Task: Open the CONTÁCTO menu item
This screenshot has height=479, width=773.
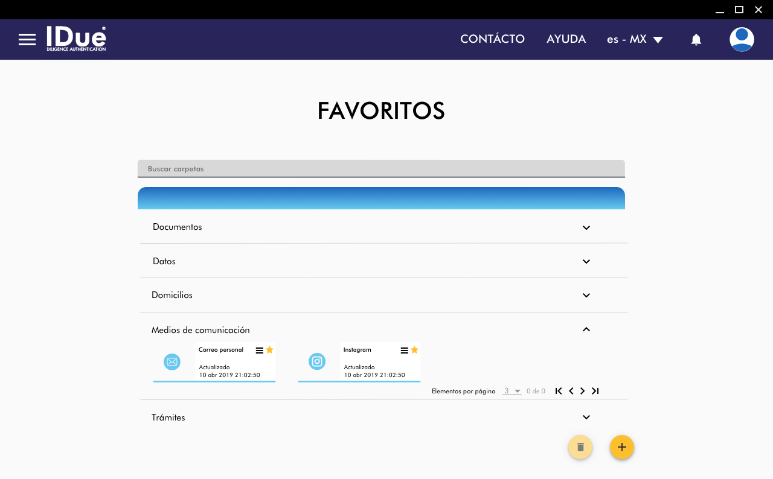Action: click(492, 39)
